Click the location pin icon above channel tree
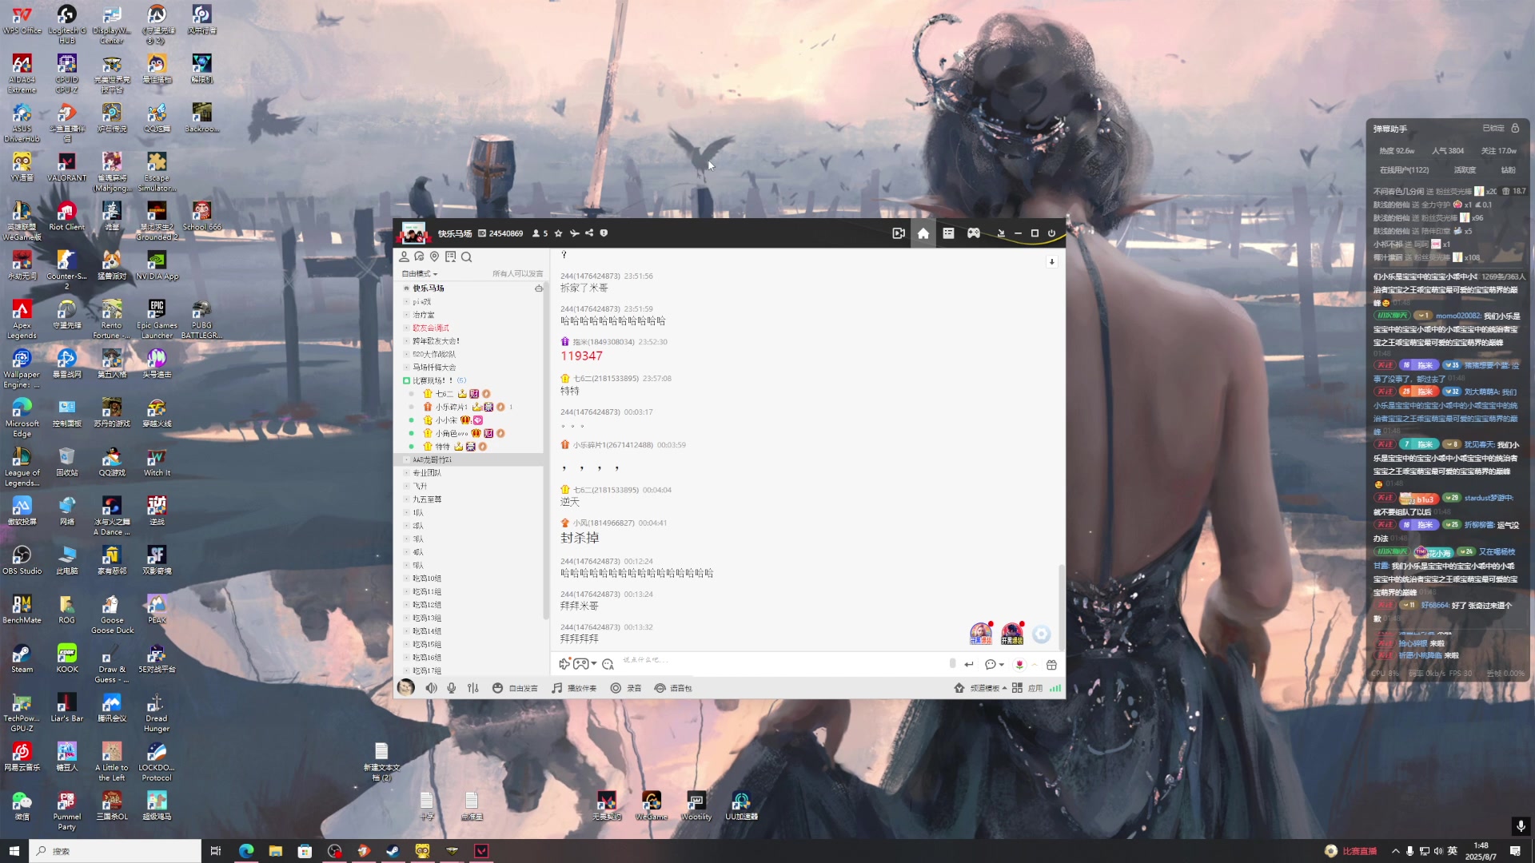This screenshot has height=863, width=1535. [x=434, y=257]
